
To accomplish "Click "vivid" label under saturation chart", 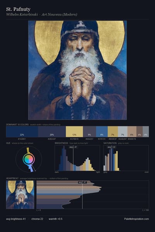I will [x=146, y=172].
